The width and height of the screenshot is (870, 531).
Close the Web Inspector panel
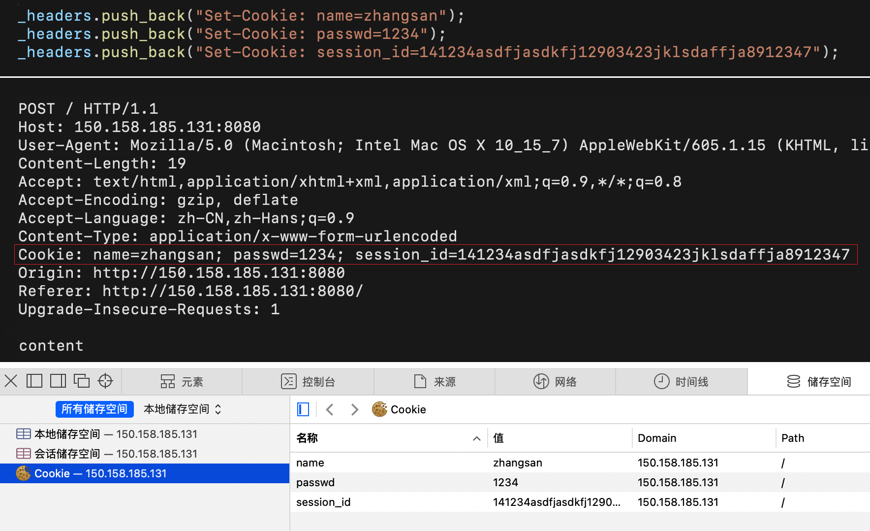coord(11,381)
